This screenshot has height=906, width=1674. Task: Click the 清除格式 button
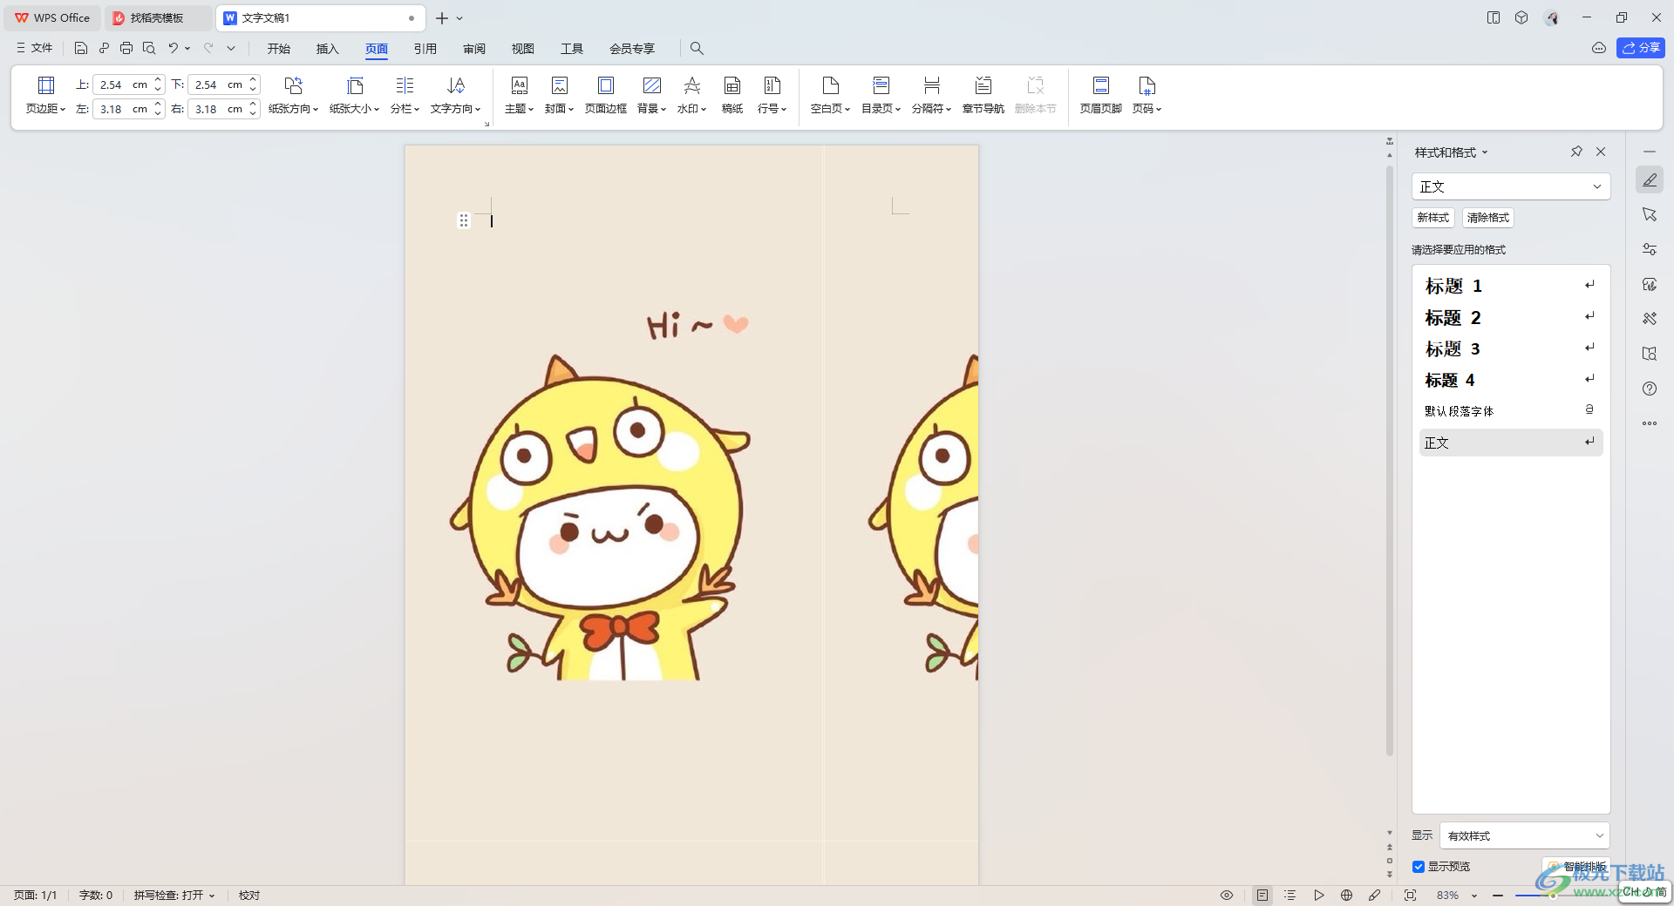(x=1487, y=218)
